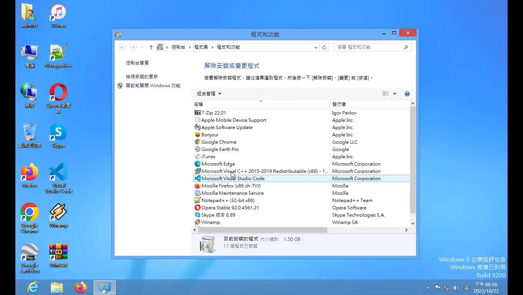Click the Opera Software publisher cell
Viewport: 523px width, 295px height.
(x=349, y=208)
